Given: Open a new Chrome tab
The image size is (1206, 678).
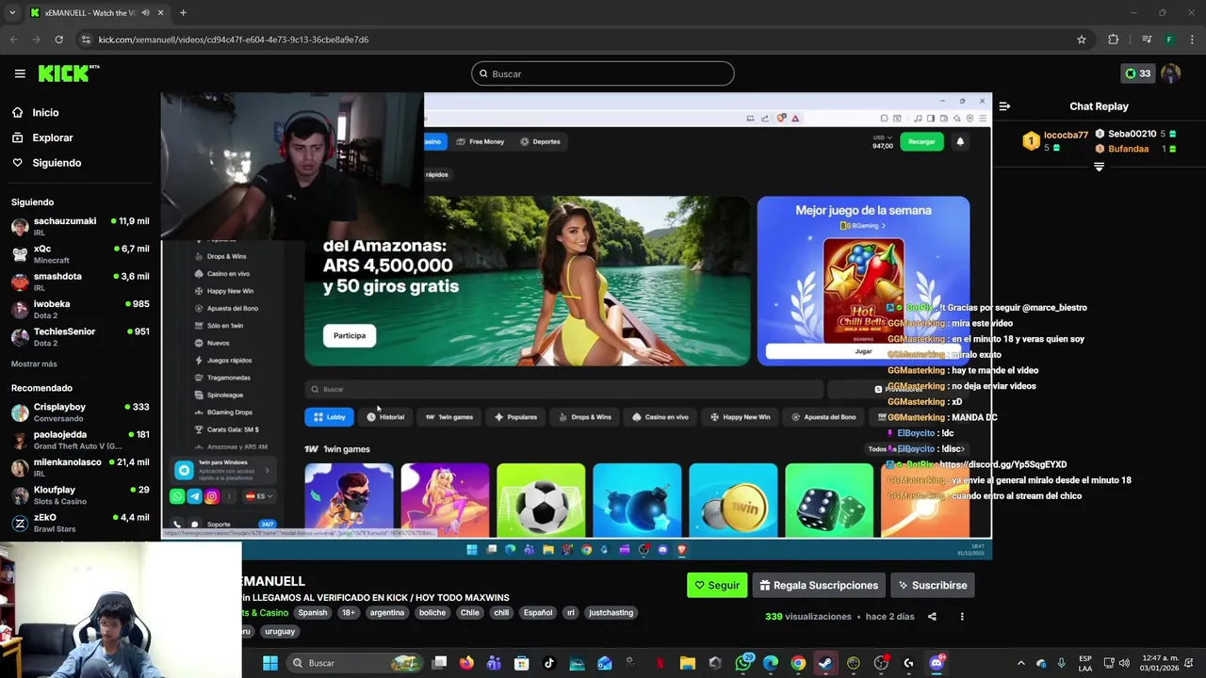Looking at the screenshot, I should point(183,13).
